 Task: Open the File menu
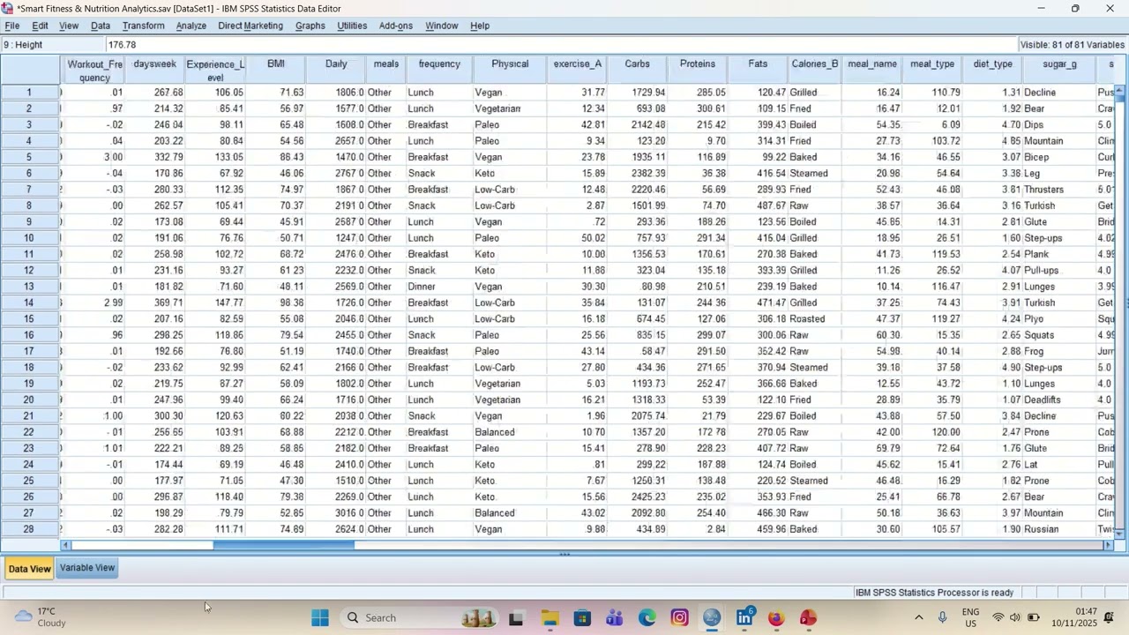[x=12, y=26]
